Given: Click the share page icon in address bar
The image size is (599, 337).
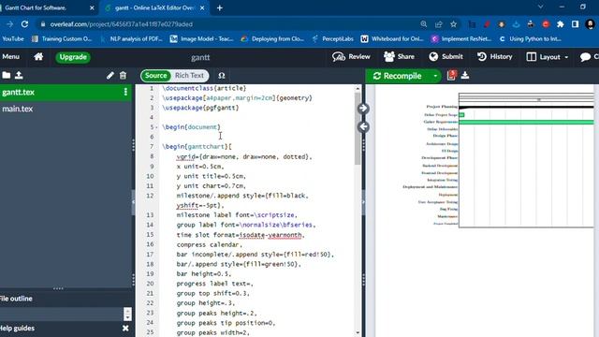Looking at the screenshot, I should click(x=439, y=24).
